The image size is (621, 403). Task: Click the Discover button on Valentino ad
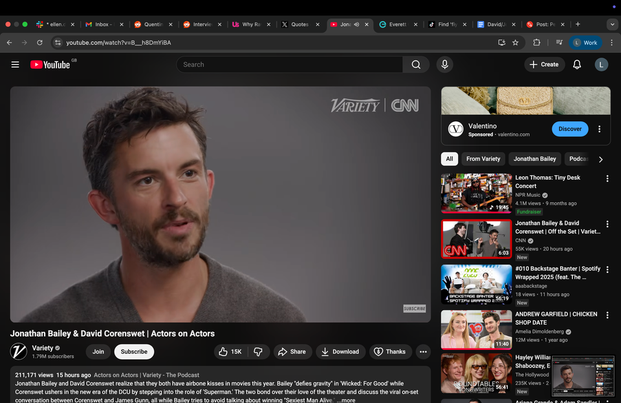(x=569, y=129)
